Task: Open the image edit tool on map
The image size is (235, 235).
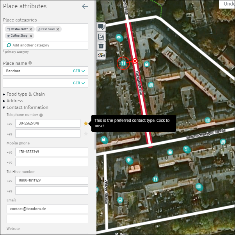Action: coord(101,36)
